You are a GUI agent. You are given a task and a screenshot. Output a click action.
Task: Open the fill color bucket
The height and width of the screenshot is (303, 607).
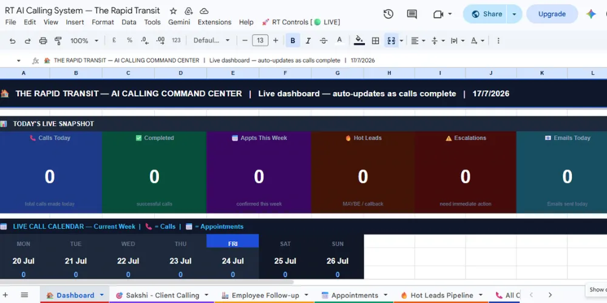click(359, 41)
